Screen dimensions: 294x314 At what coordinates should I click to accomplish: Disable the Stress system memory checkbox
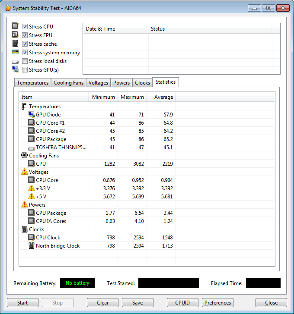[x=25, y=53]
